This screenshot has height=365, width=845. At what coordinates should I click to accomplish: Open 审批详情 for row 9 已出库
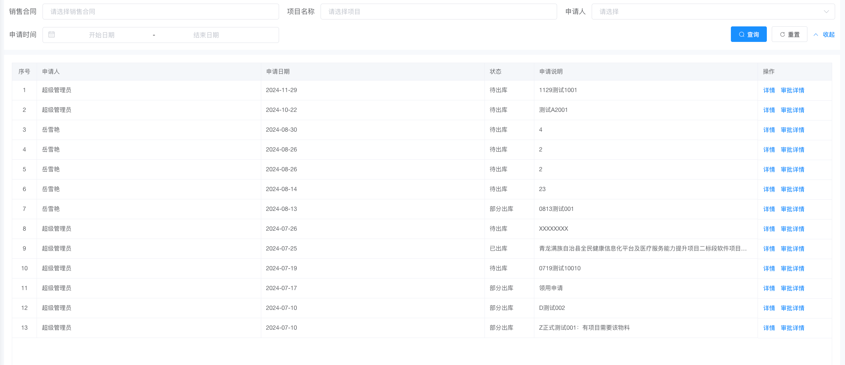pos(792,249)
